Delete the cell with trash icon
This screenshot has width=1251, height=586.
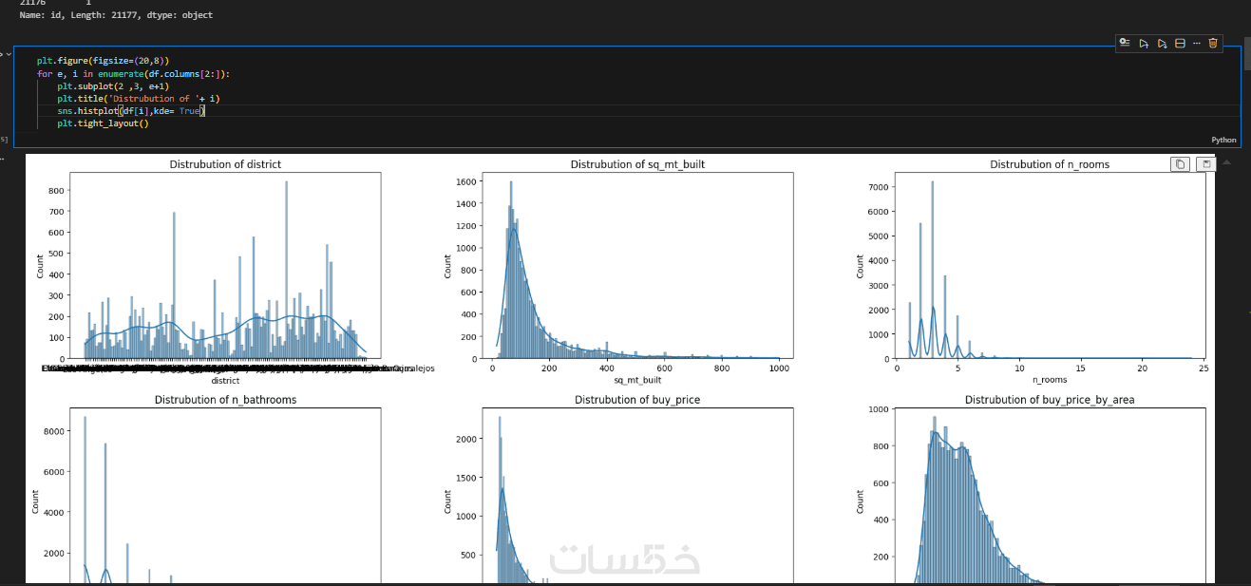click(1213, 43)
